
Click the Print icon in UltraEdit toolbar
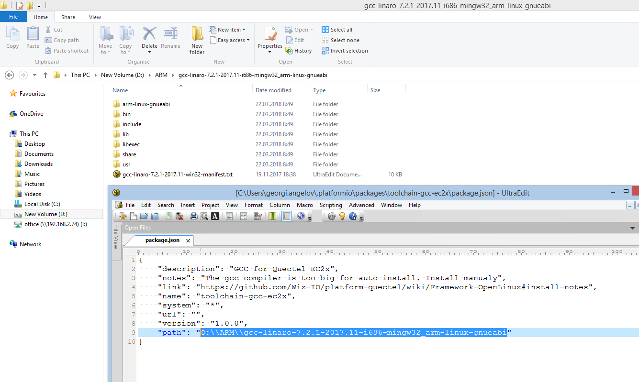pyautogui.click(x=194, y=216)
